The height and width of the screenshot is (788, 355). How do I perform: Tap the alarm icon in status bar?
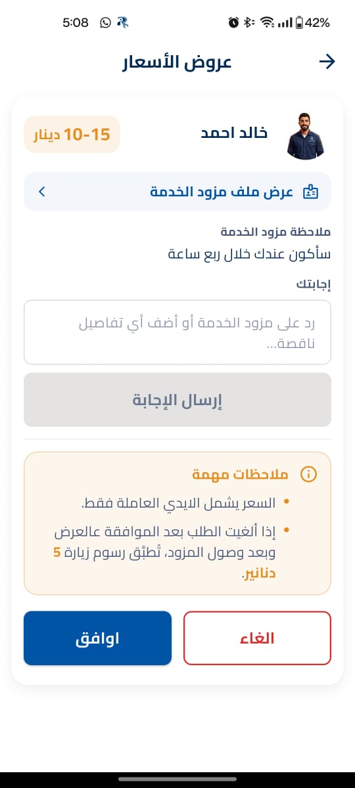pos(233,23)
